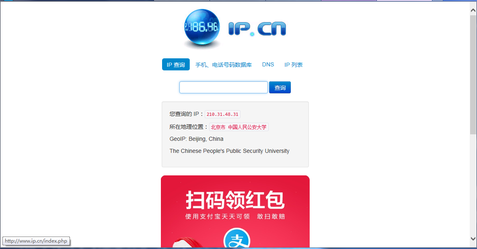Open the 扫码领红包 red advertisement banner
The image size is (477, 249).
[235, 212]
